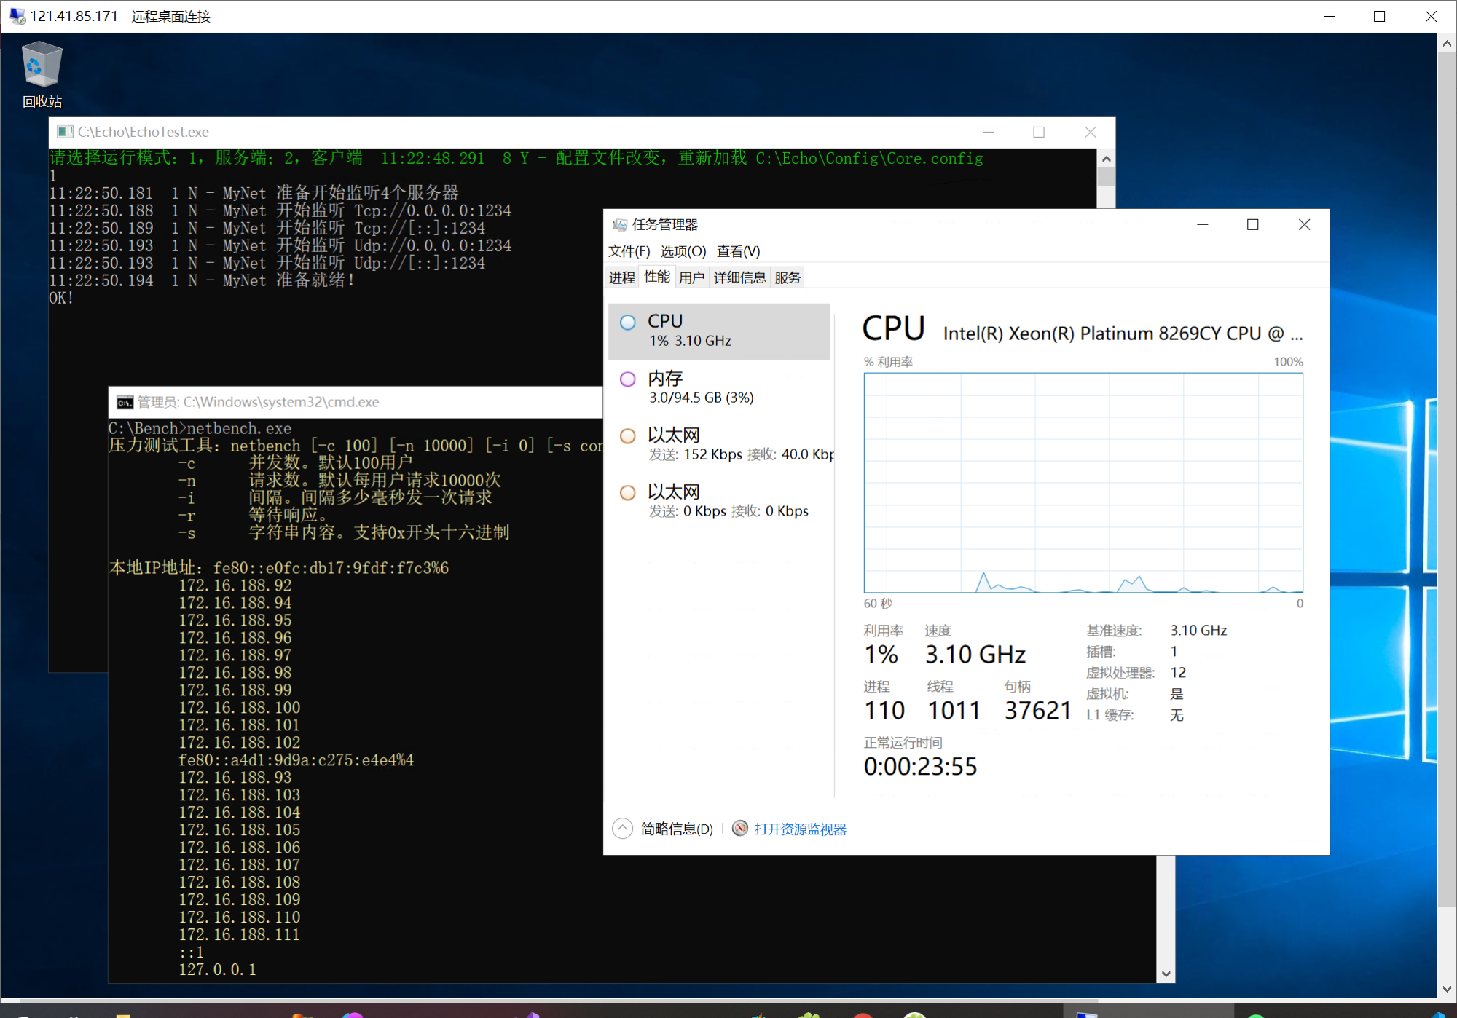Click EchoTest console scrollbar up arrow
1457x1018 pixels.
point(1106,158)
